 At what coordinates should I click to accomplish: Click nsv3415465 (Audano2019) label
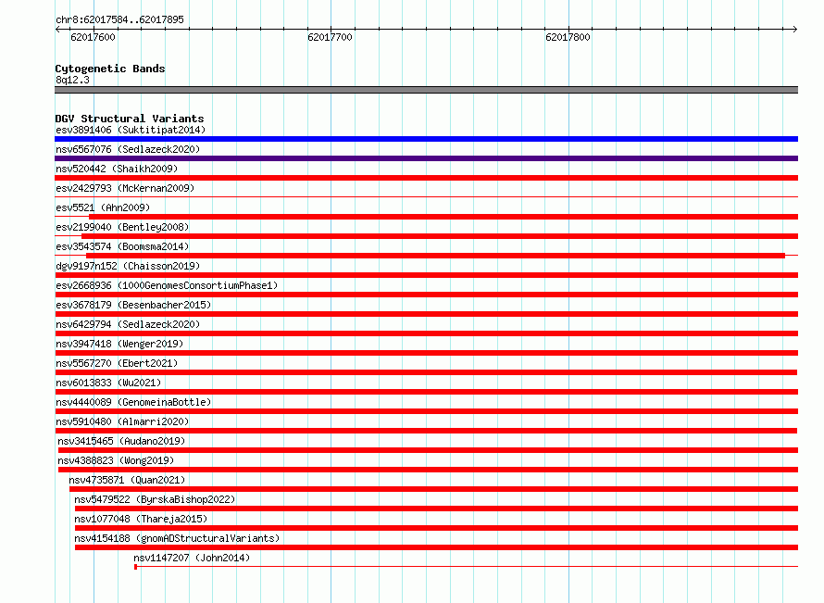click(121, 441)
